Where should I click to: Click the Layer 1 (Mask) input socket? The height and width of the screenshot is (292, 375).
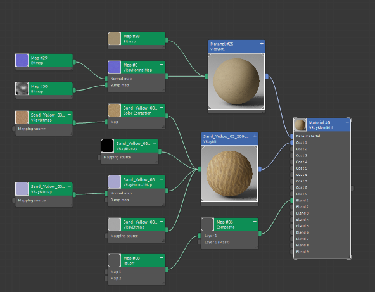point(199,242)
